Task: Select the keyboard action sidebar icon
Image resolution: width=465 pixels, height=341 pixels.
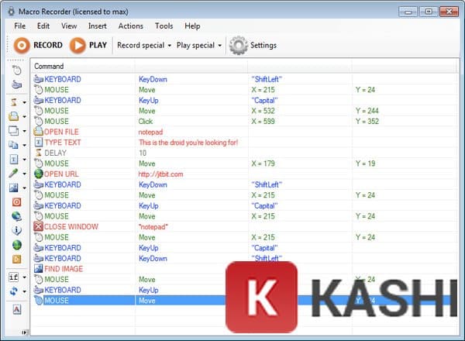Action: [x=16, y=84]
